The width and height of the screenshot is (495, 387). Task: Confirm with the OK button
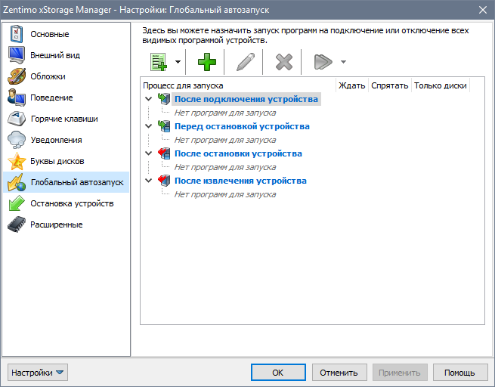(x=278, y=373)
